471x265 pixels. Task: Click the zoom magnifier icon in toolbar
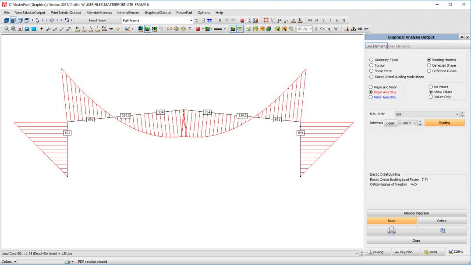7,29
